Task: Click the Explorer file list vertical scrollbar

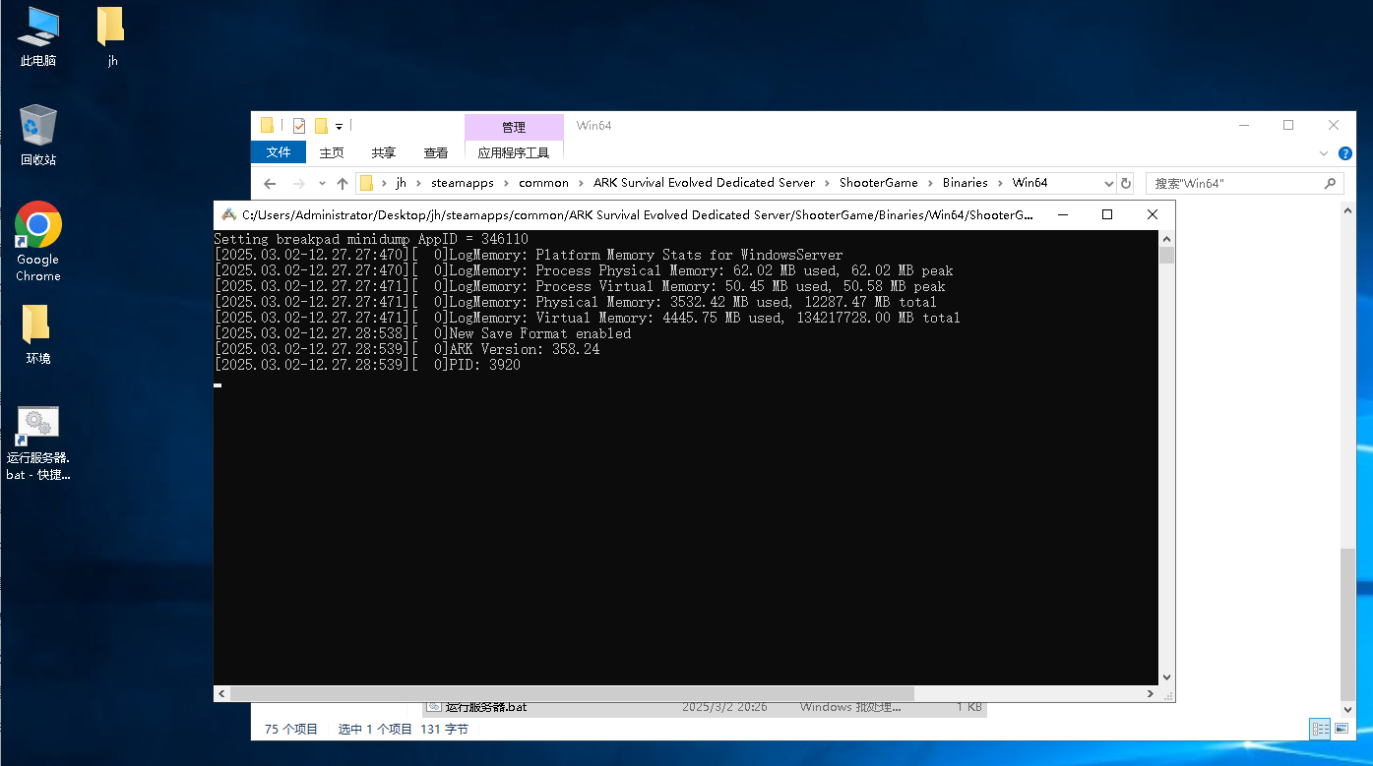Action: pyautogui.click(x=1347, y=623)
